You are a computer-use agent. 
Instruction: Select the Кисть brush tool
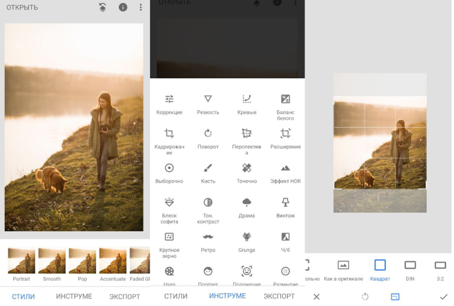(208, 172)
